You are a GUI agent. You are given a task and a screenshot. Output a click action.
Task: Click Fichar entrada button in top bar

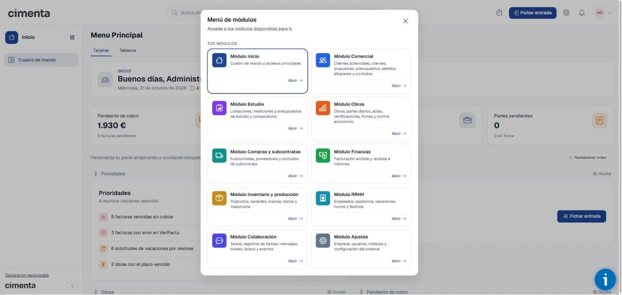pyautogui.click(x=533, y=13)
